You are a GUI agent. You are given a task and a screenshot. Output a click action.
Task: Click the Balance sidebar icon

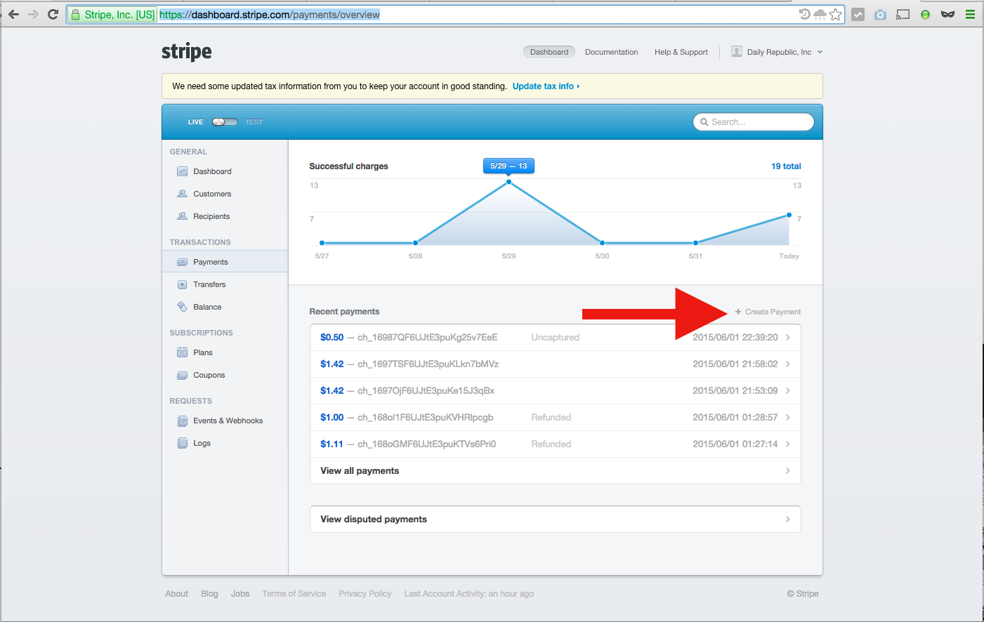(182, 307)
